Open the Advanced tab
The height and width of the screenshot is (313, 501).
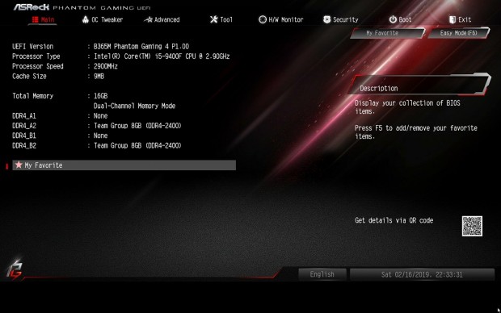click(x=162, y=20)
